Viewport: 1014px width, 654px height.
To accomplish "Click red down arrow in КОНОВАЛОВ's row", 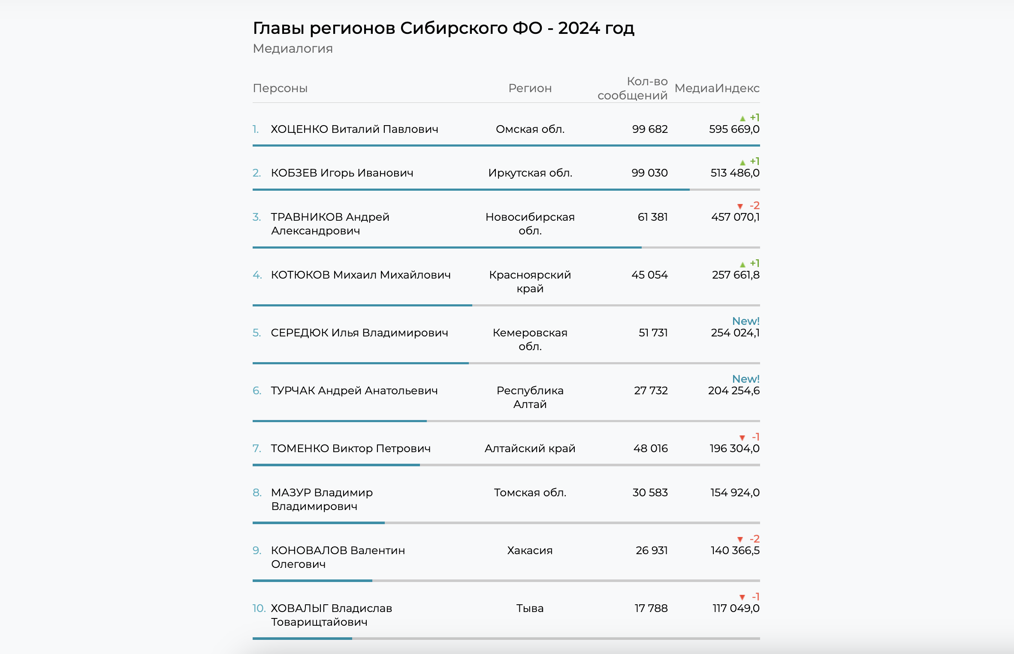I will [x=740, y=540].
